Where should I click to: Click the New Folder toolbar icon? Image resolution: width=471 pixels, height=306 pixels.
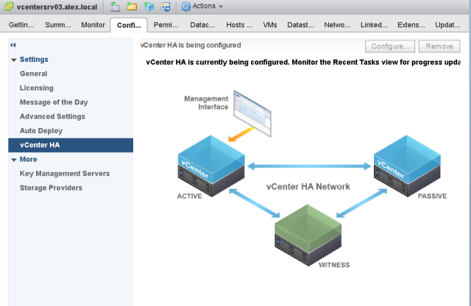pos(132,7)
